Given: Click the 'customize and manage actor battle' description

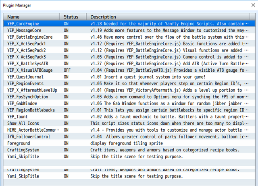Looking at the screenshot, I should 169,130.
